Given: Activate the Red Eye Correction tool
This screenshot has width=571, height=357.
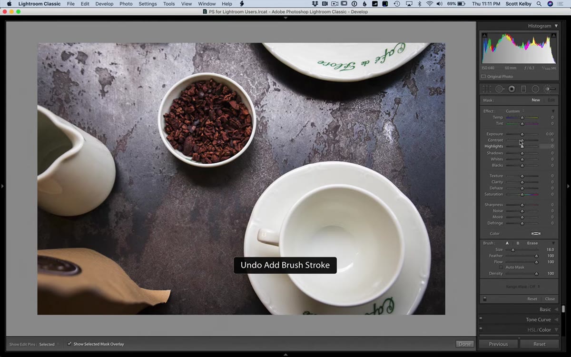Looking at the screenshot, I should coord(512,89).
